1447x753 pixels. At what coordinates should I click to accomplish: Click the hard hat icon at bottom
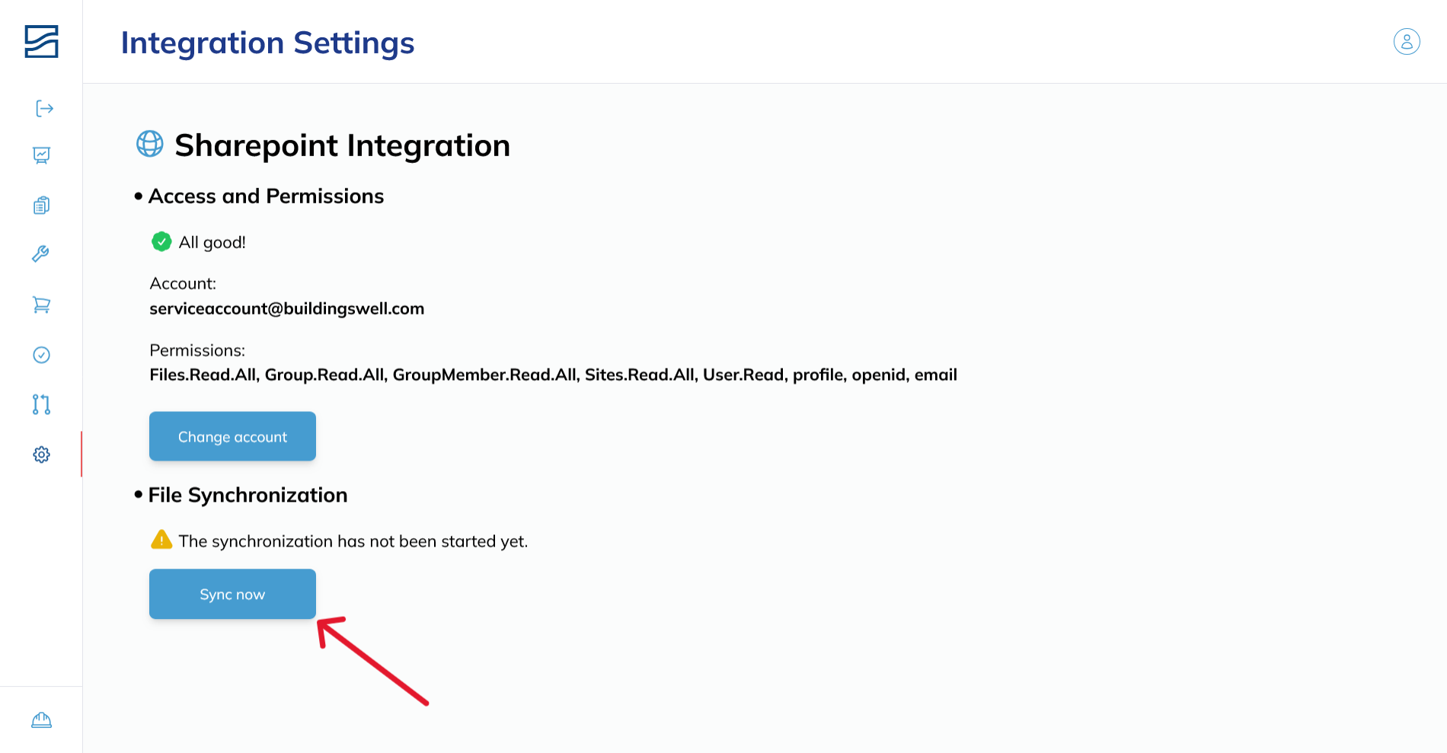pyautogui.click(x=42, y=719)
